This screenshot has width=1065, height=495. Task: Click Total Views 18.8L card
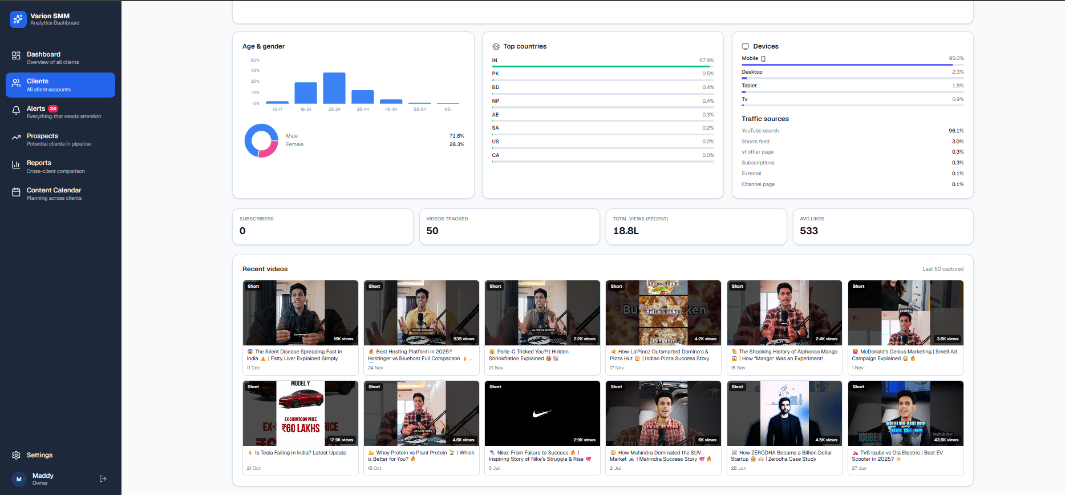tap(696, 227)
